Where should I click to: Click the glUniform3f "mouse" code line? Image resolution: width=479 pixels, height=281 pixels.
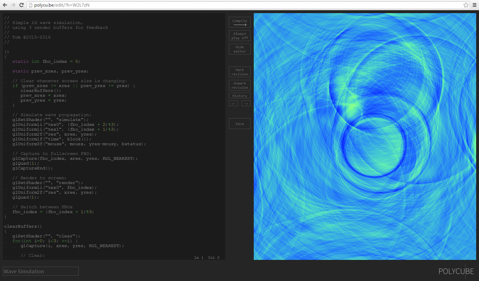click(79, 144)
